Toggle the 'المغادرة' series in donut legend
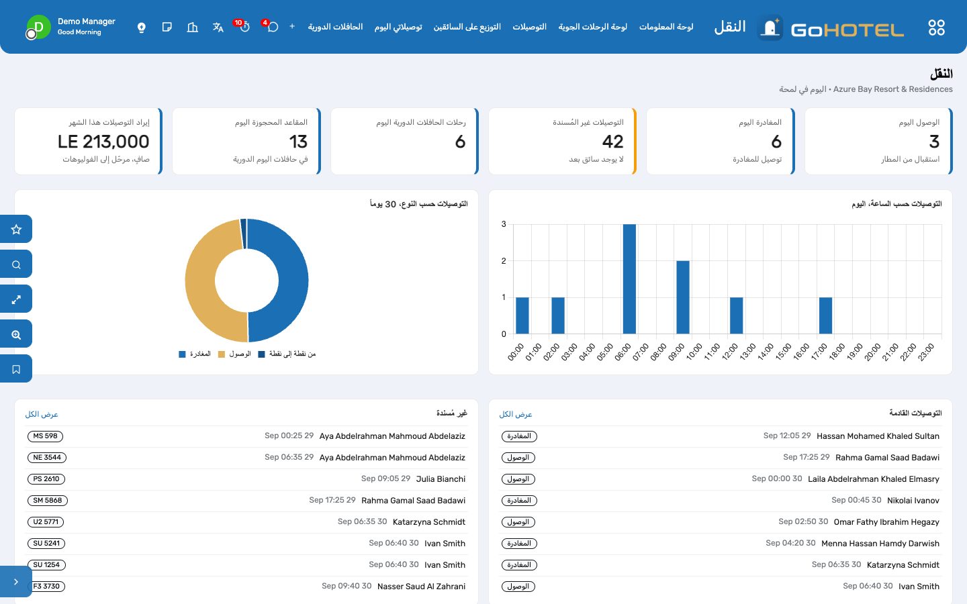This screenshot has height=604, width=967. [x=195, y=354]
